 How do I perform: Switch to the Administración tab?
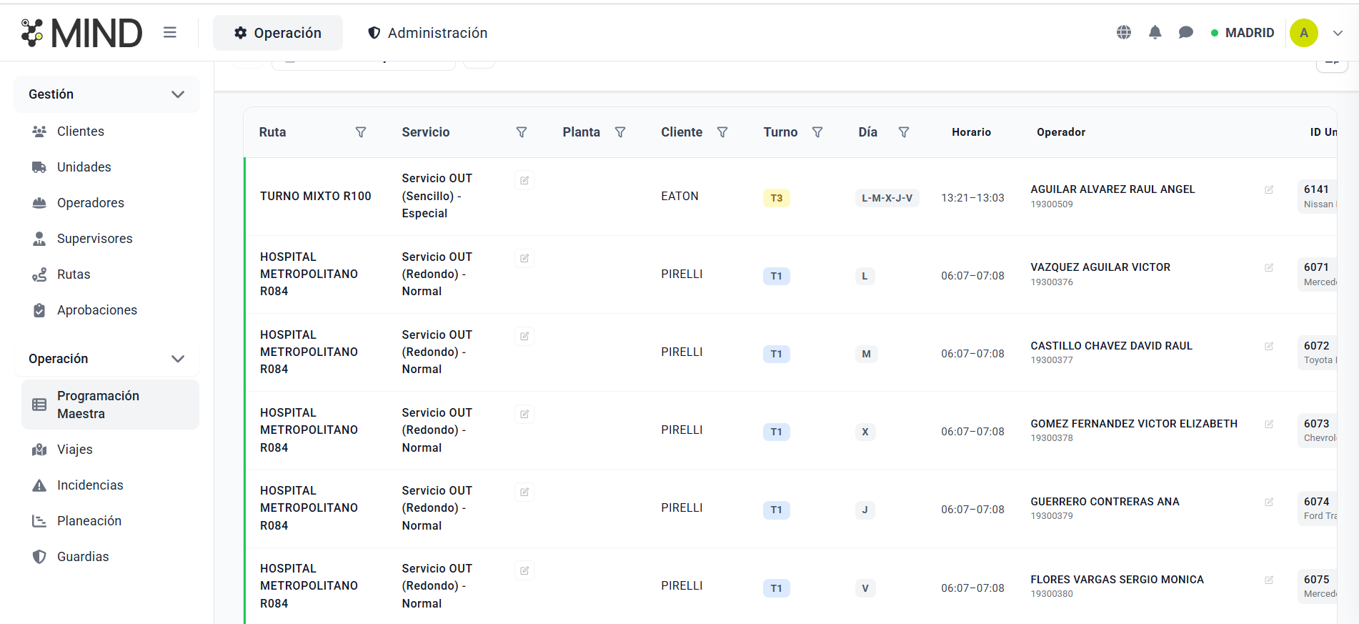point(427,33)
